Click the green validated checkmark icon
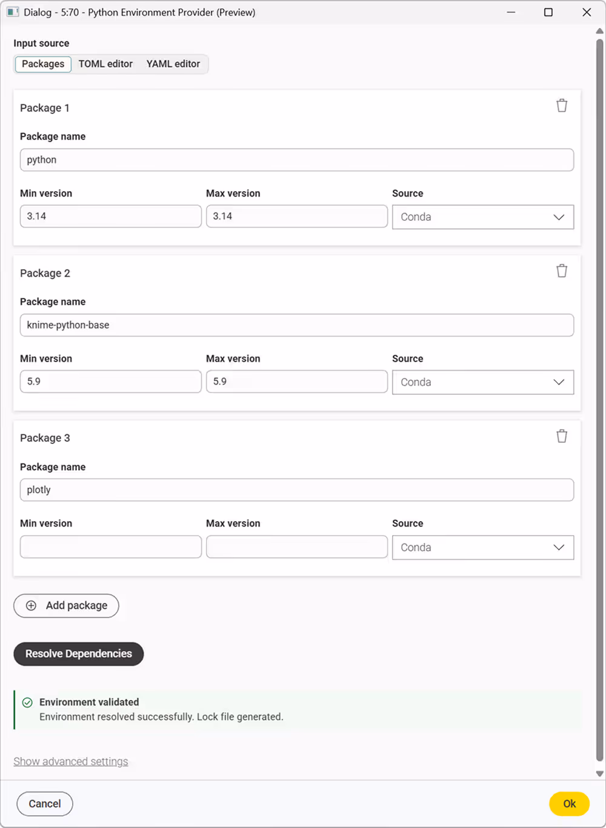Image resolution: width=606 pixels, height=828 pixels. coord(27,702)
